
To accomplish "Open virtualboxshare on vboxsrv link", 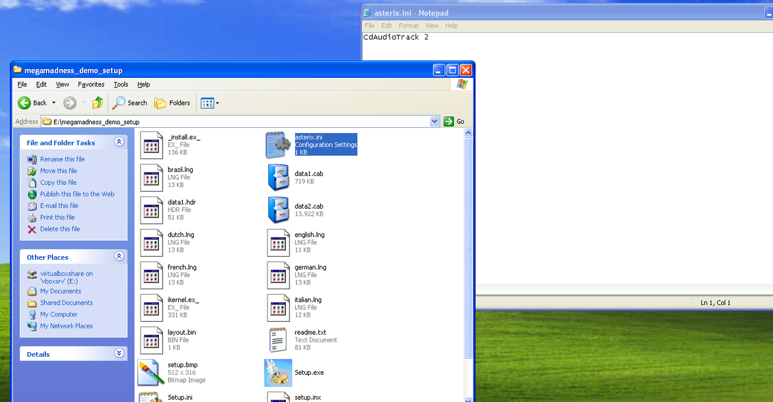I will tap(66, 277).
